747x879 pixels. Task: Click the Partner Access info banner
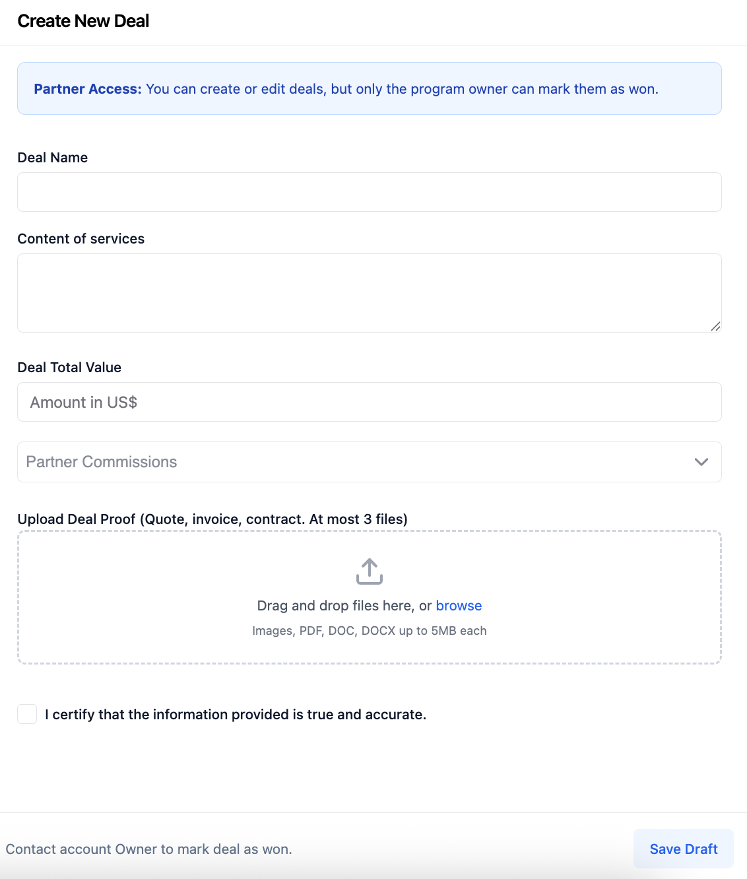(370, 88)
